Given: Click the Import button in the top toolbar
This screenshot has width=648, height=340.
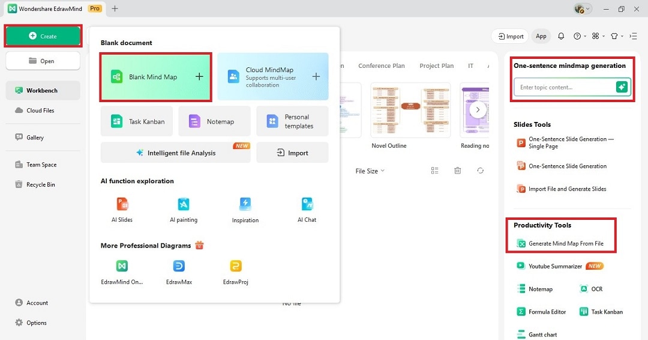Looking at the screenshot, I should coord(510,37).
